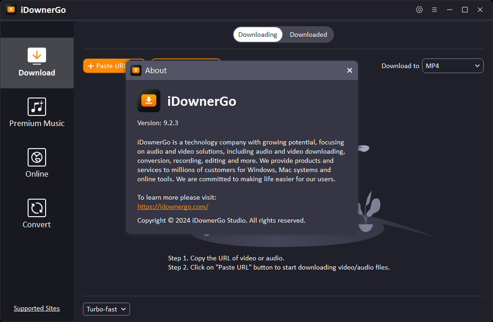The height and width of the screenshot is (322, 493).
Task: Click the small About title icon
Action: coord(136,70)
